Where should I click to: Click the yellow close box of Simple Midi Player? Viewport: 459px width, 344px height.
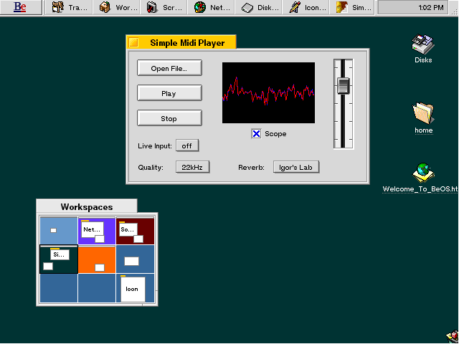click(x=133, y=42)
